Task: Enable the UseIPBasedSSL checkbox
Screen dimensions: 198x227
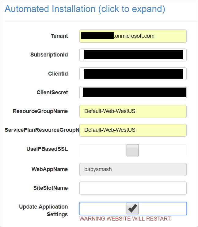Action: tap(133, 150)
